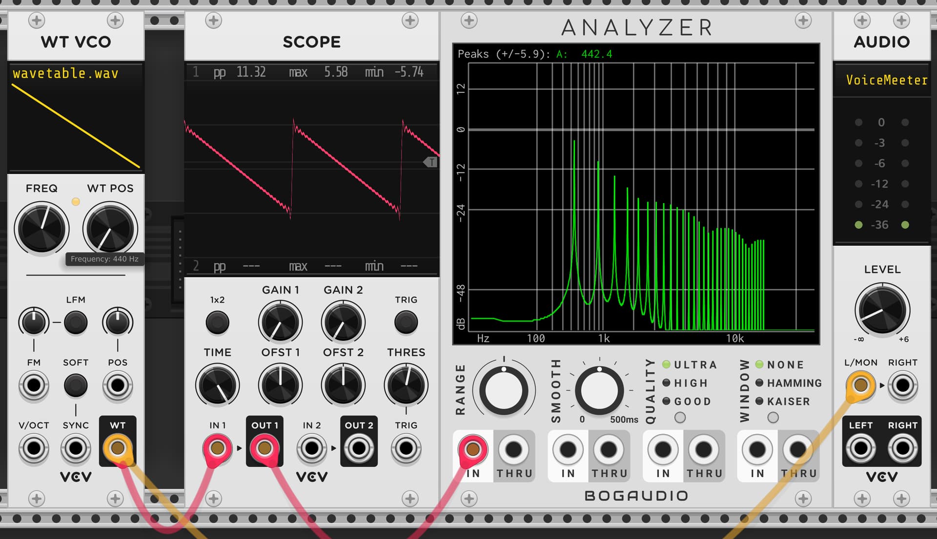The height and width of the screenshot is (539, 937).
Task: Toggle the LFM button on WT VCO
Action: click(x=76, y=322)
